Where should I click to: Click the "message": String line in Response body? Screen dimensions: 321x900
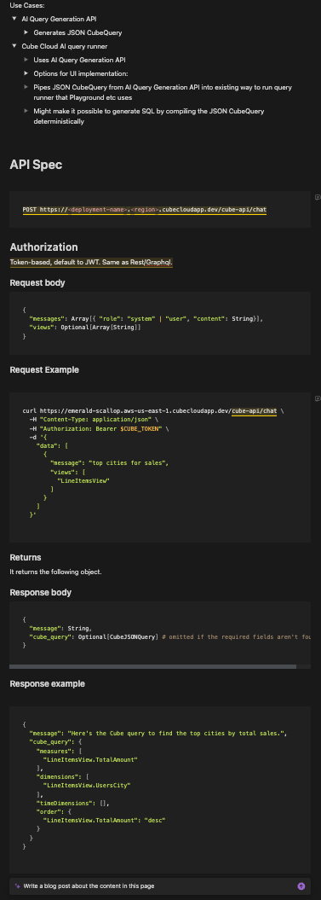click(60, 628)
